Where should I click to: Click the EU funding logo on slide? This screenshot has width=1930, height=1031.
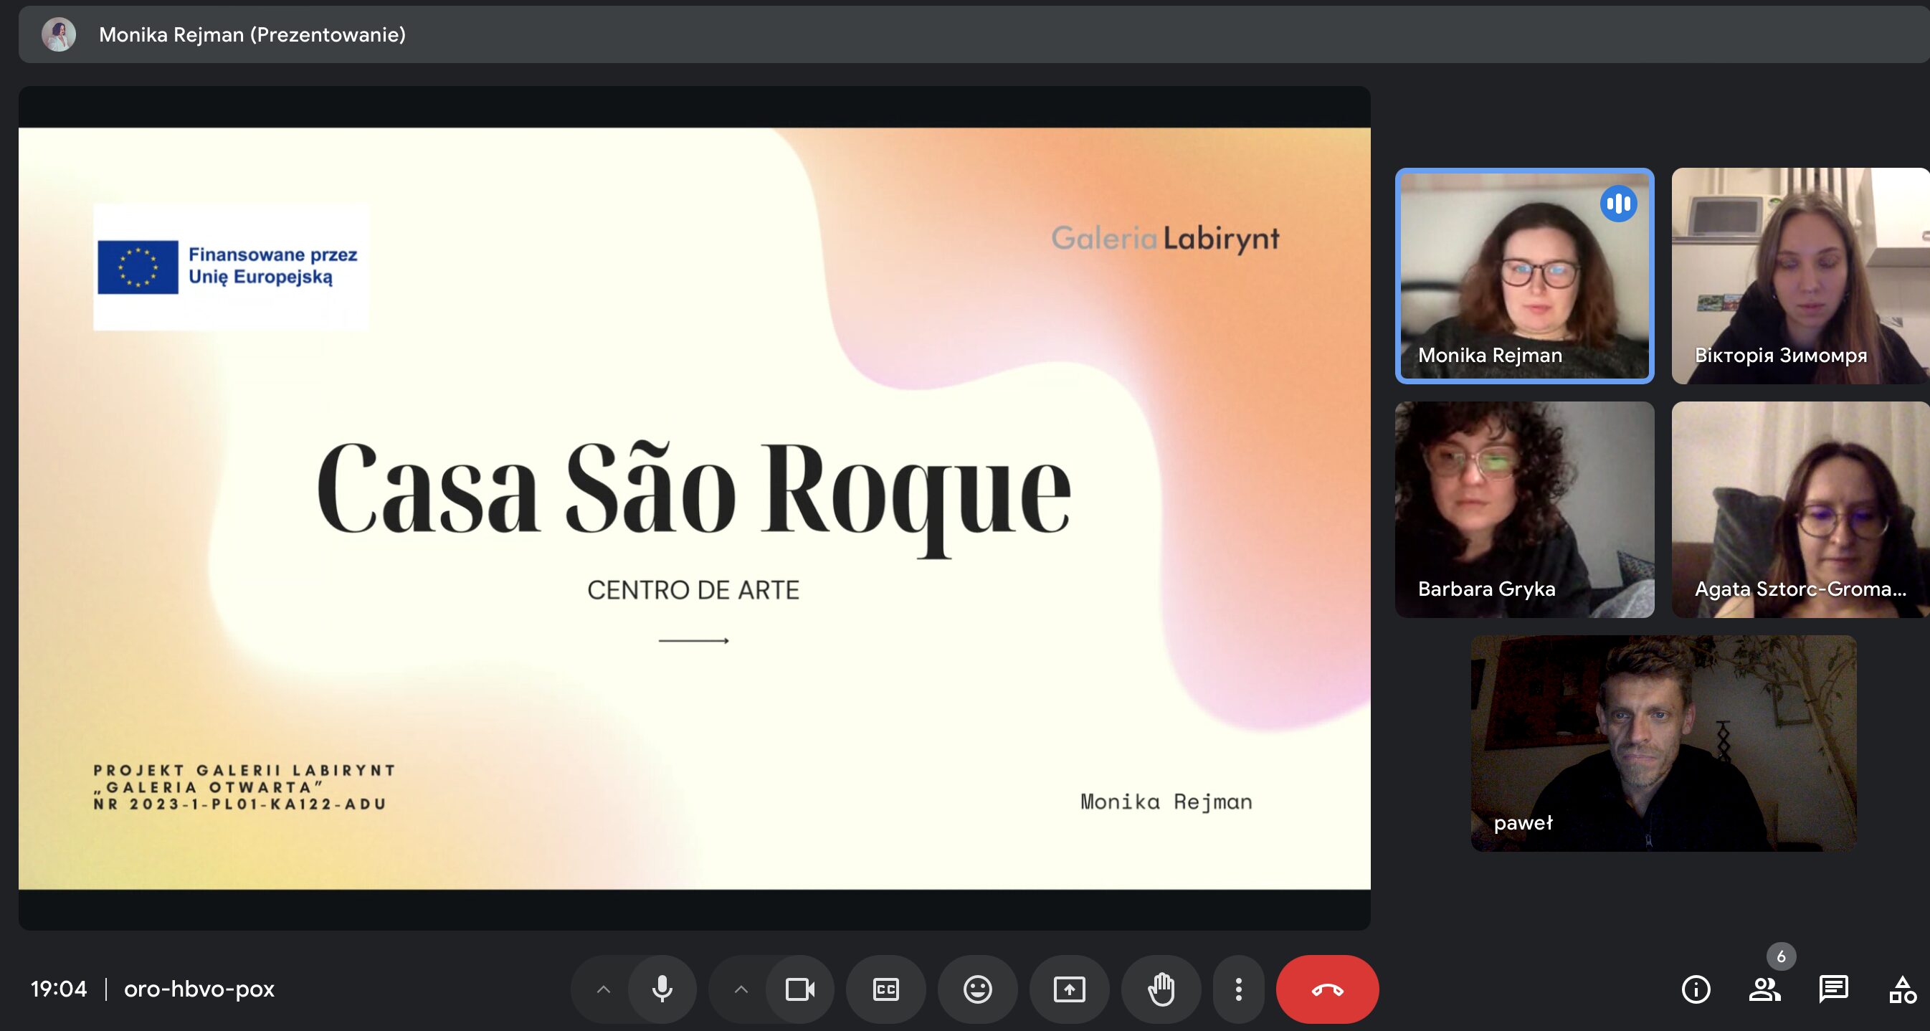[231, 267]
